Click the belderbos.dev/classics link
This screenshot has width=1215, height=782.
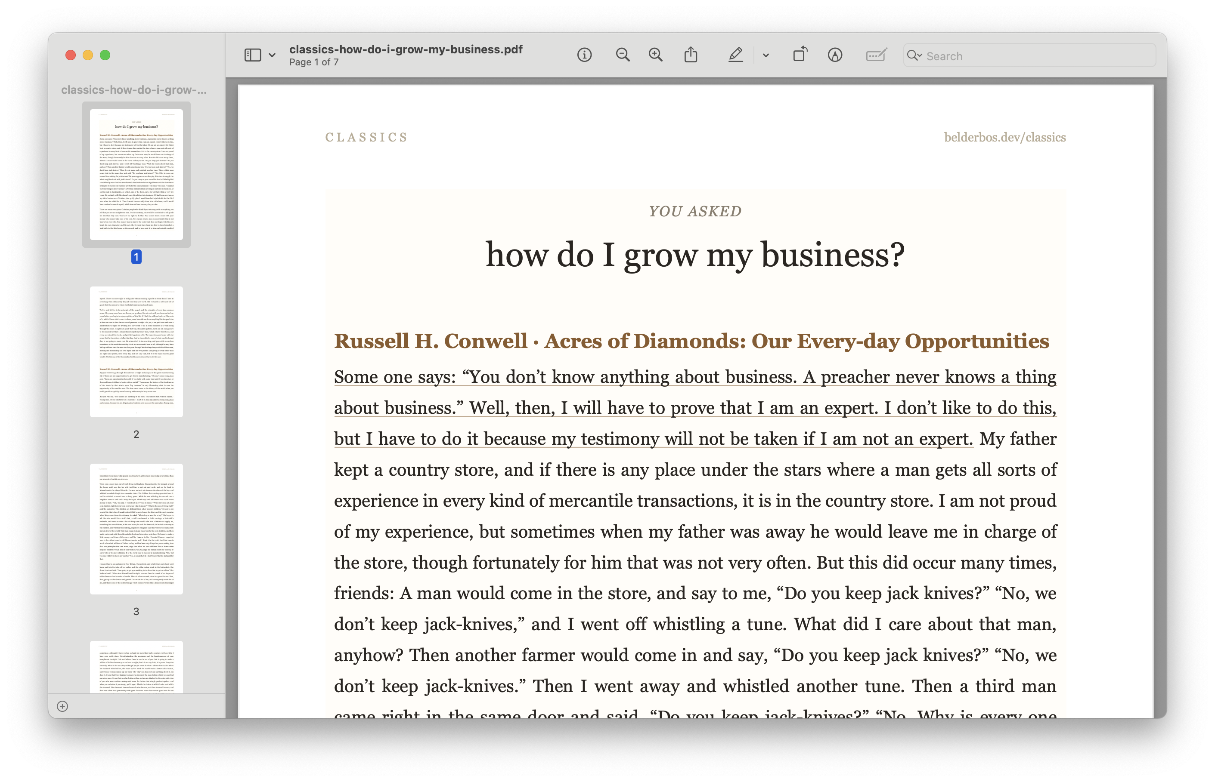coord(1004,138)
